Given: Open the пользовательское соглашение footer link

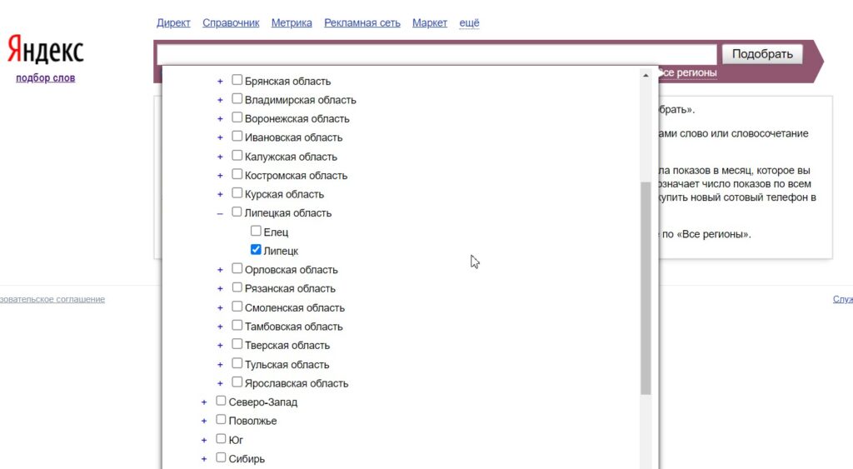Looking at the screenshot, I should [52, 299].
